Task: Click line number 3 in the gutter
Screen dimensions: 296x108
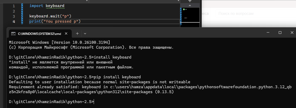Action: click(14, 16)
